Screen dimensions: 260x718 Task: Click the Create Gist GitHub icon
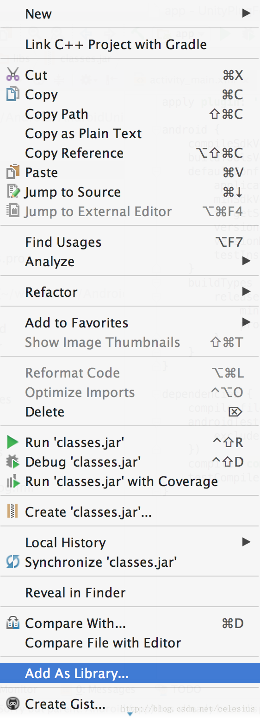(x=12, y=704)
